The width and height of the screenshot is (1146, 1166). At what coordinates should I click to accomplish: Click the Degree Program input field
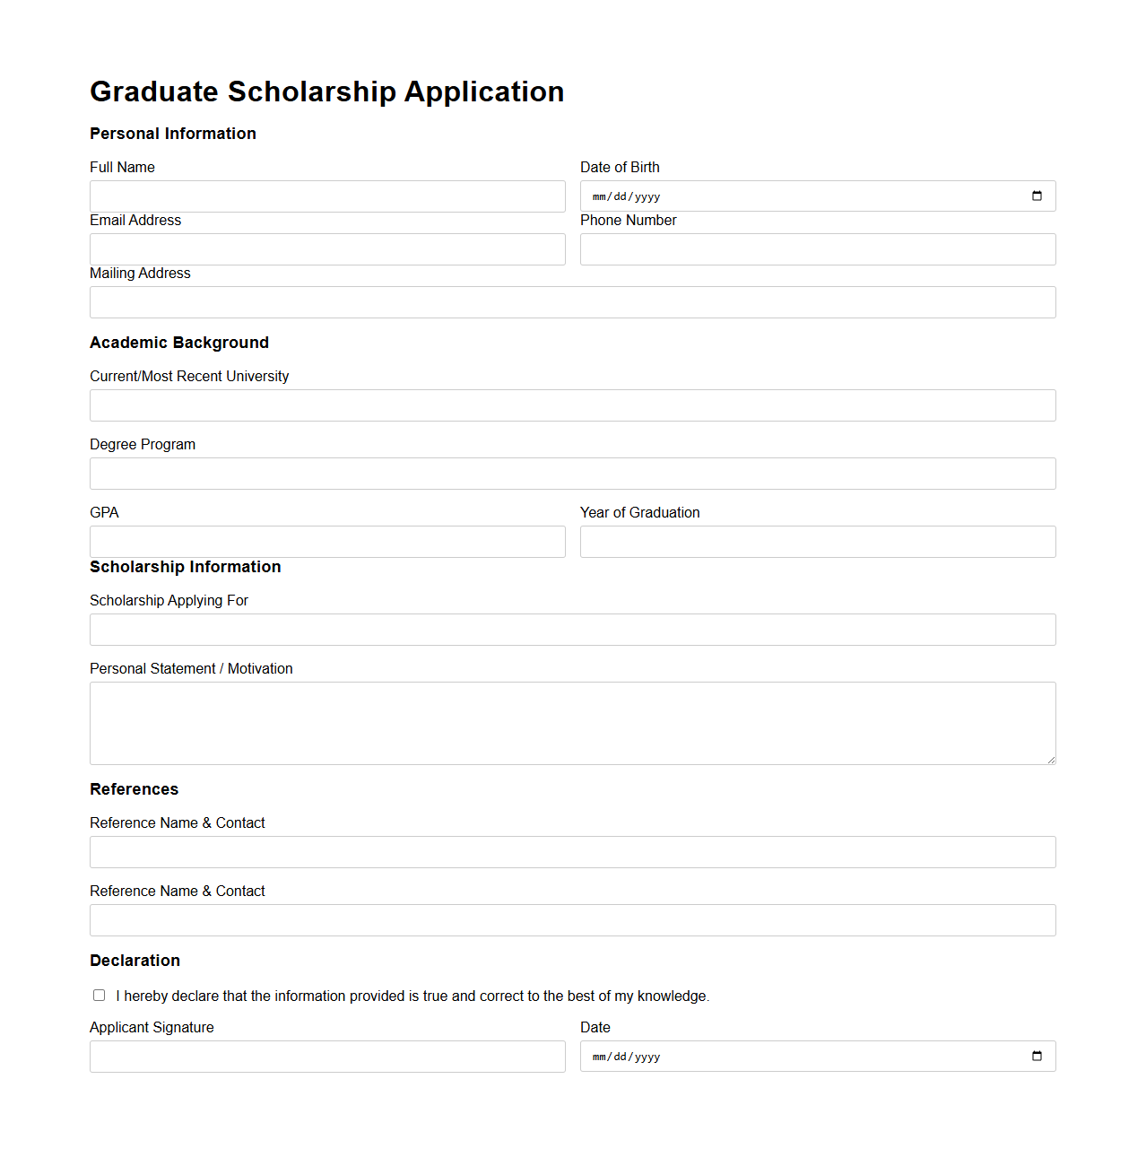pos(572,474)
